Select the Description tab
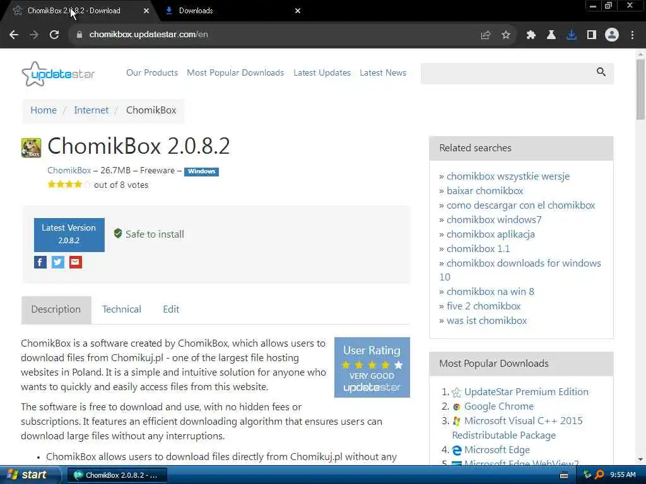This screenshot has height=484, width=646. tap(56, 309)
